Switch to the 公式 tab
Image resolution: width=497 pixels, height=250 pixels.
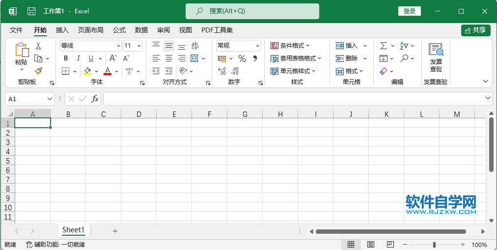tap(119, 30)
